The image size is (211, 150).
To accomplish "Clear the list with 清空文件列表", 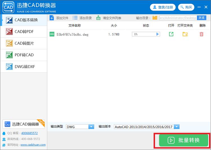I will 109,18.
